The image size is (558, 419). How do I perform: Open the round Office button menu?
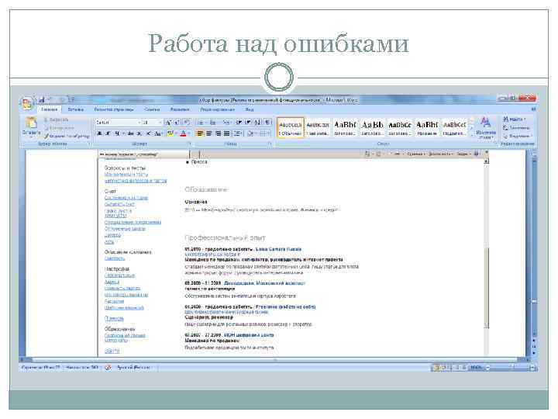click(x=27, y=104)
